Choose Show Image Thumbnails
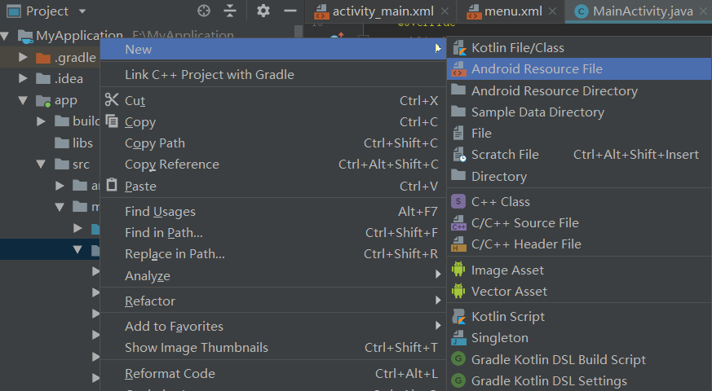 point(273,348)
